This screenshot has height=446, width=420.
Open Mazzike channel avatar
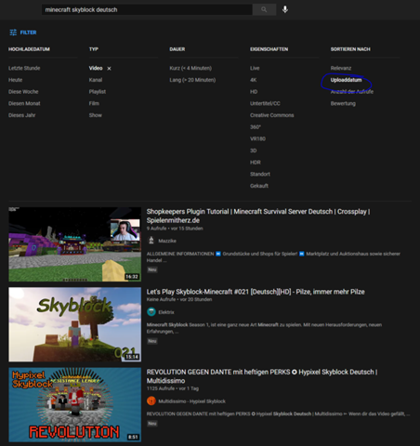151,241
